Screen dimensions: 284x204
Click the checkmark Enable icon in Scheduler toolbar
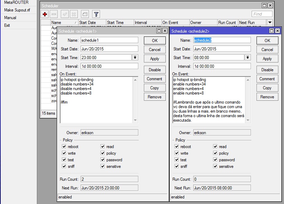click(65, 14)
